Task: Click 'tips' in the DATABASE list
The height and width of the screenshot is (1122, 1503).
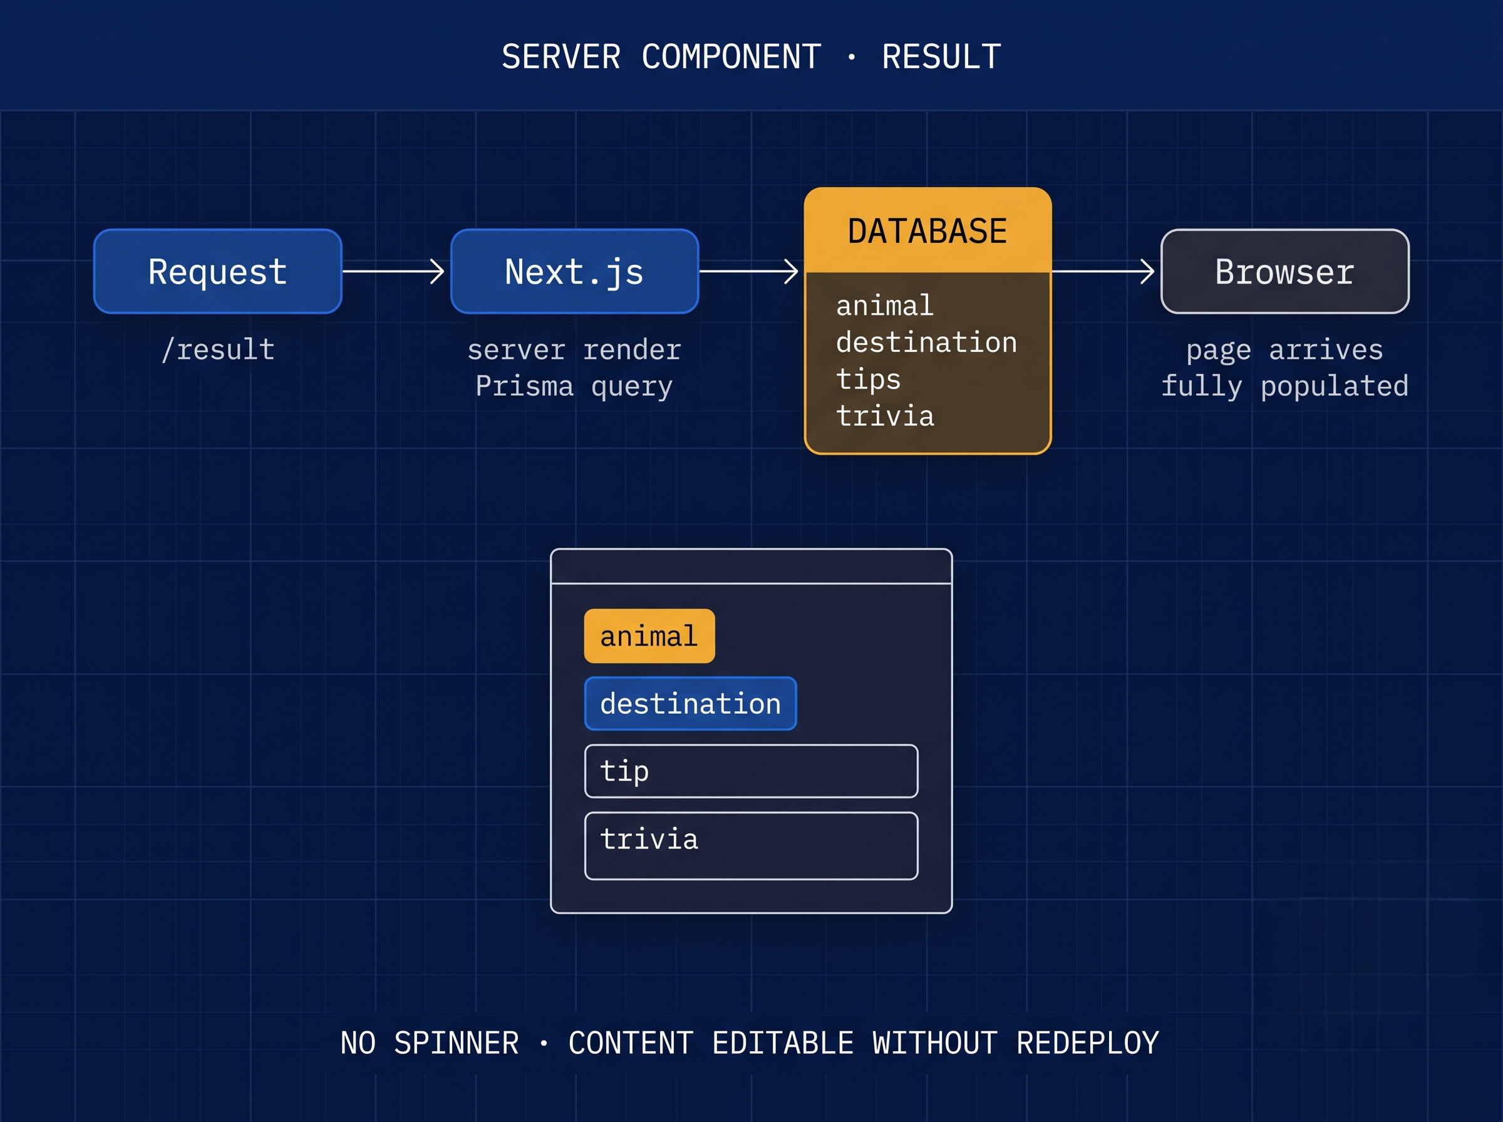Action: coord(869,379)
